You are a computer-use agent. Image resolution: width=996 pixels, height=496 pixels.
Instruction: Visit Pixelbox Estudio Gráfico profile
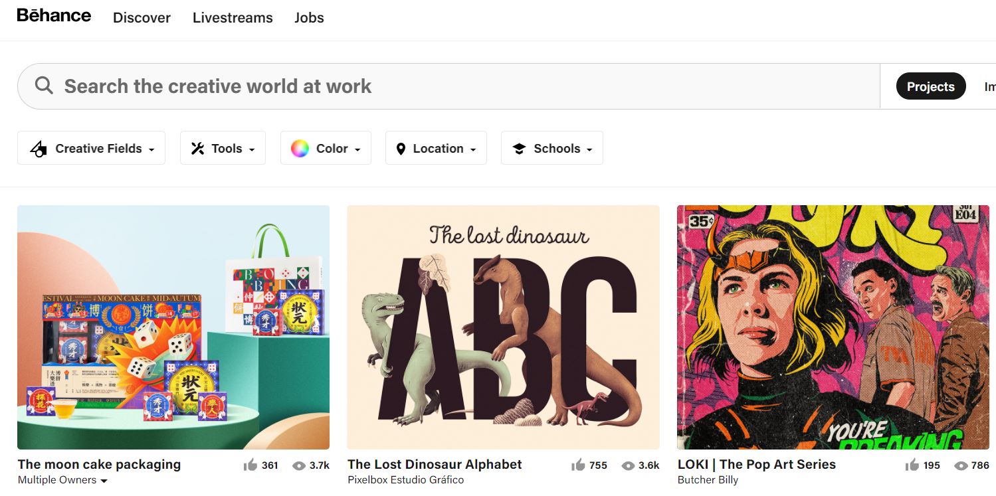point(406,479)
